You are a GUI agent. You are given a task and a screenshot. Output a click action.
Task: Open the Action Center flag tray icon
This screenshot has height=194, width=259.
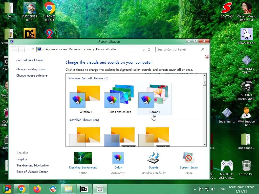coord(201,189)
